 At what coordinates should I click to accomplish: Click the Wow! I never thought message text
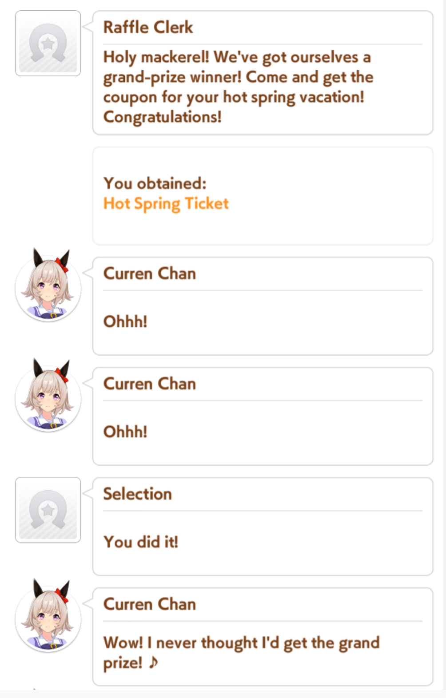click(241, 653)
